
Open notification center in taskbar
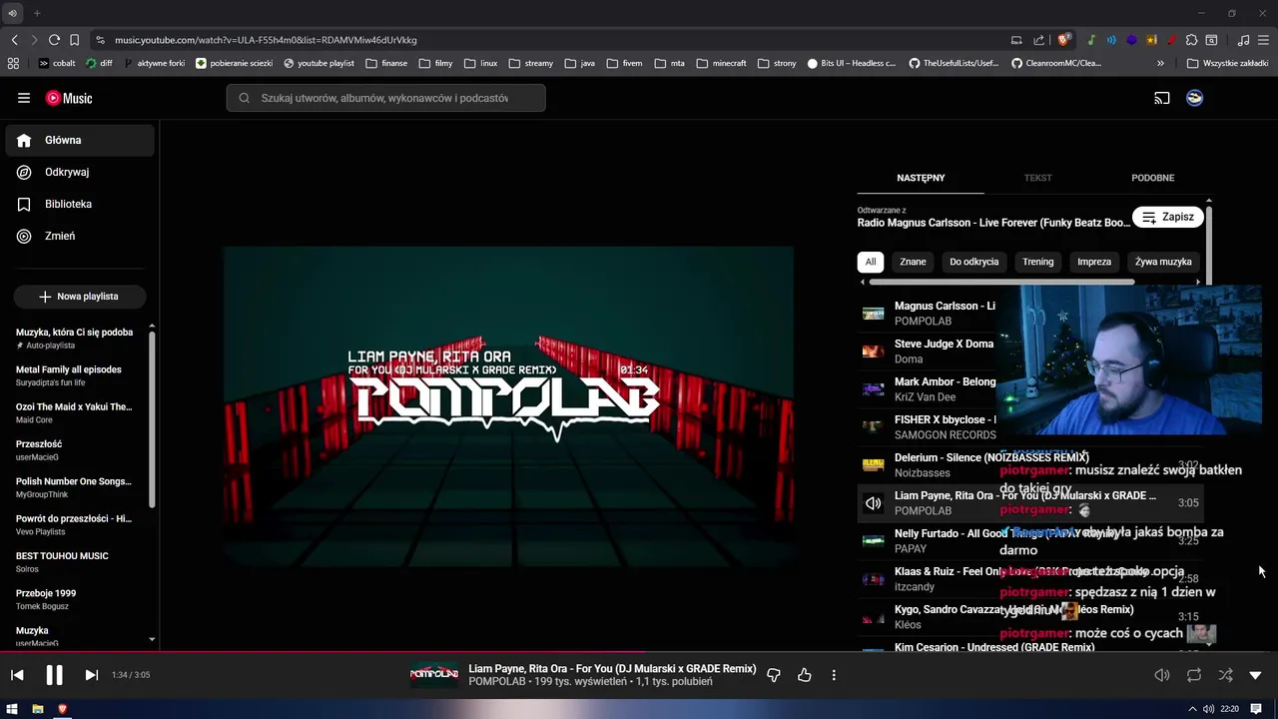[x=1256, y=709]
